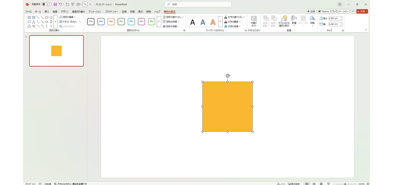Switch to the 挿入 tab
Viewport: 393px width, 185px height.
47,12
